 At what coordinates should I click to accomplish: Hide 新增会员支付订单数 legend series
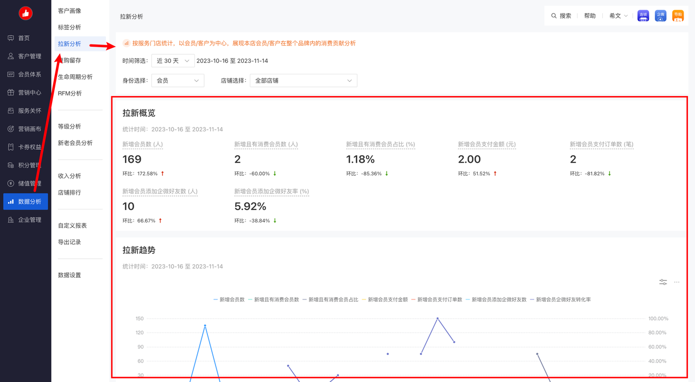[x=439, y=300]
